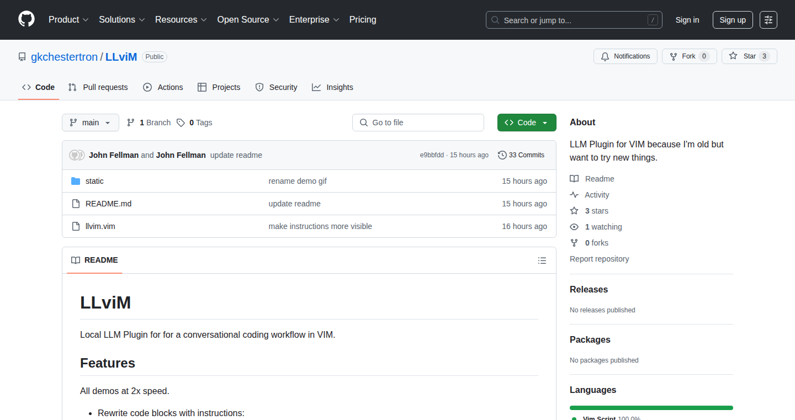Click the commit authors avatar icon
The width and height of the screenshot is (795, 420).
(77, 155)
